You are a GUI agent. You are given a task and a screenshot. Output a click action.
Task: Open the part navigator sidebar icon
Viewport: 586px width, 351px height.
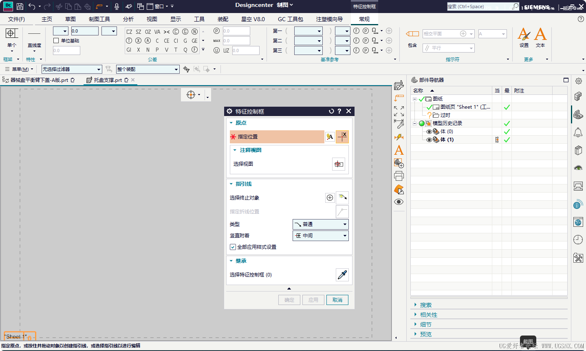point(578,115)
